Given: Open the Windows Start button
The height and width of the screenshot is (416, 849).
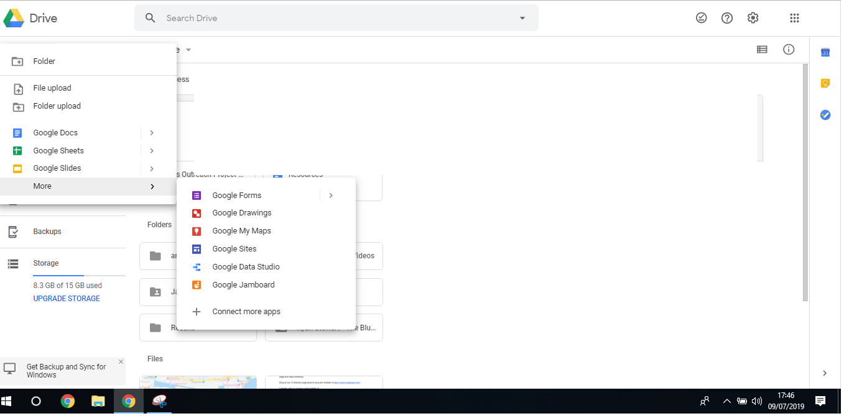Looking at the screenshot, I should point(6,401).
